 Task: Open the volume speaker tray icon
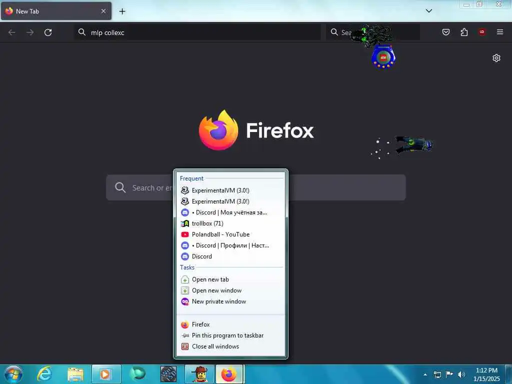[x=461, y=374]
